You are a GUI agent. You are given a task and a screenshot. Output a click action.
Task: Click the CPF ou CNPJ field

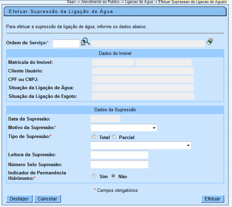pyautogui.click(x=143, y=79)
